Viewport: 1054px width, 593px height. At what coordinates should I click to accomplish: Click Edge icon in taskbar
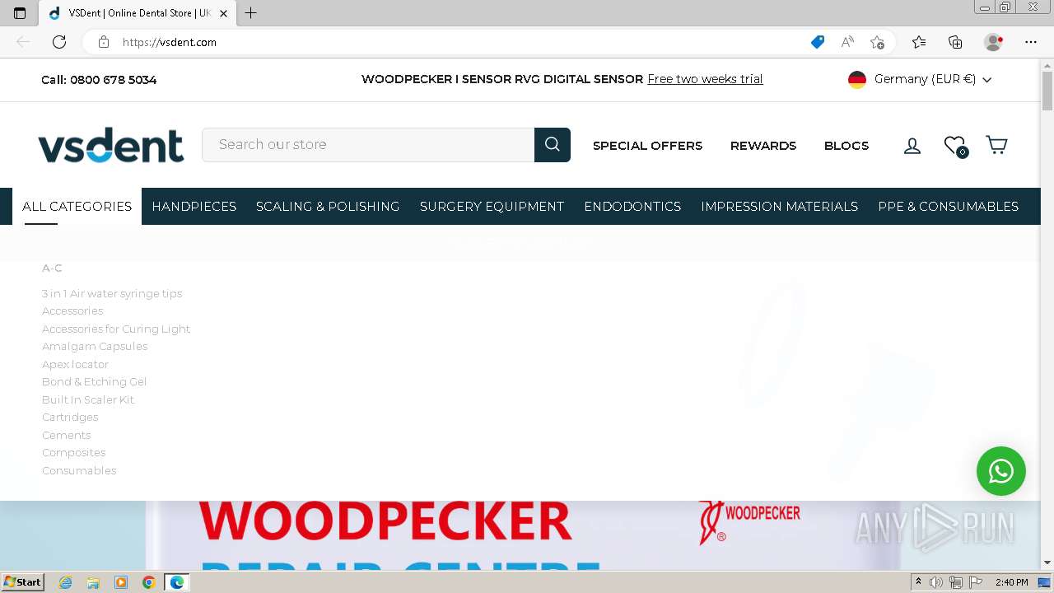click(177, 582)
